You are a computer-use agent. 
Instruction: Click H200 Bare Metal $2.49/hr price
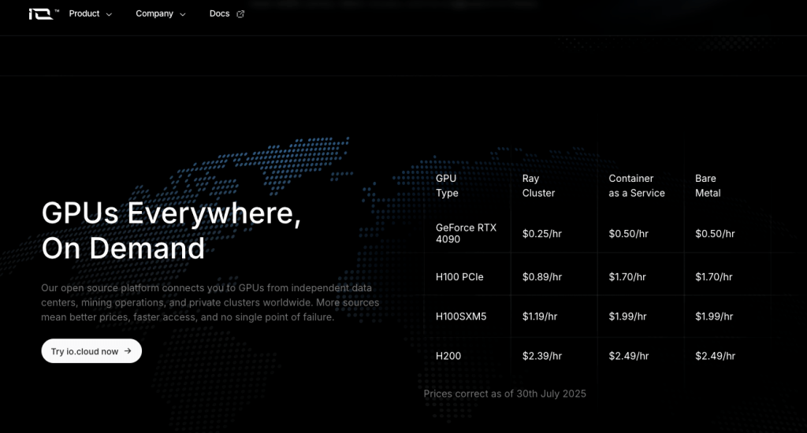[715, 356]
